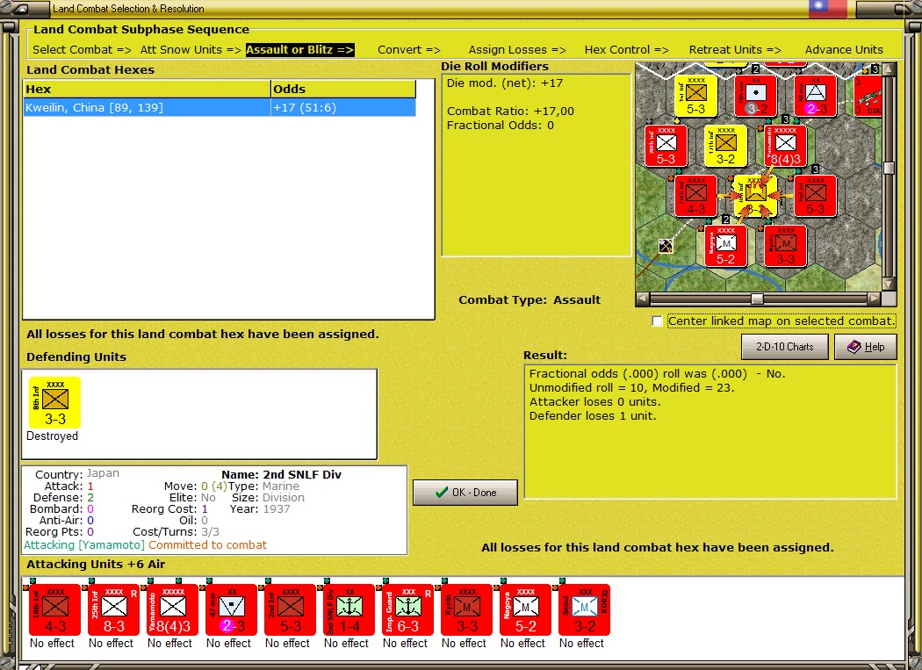This screenshot has height=670, width=922.
Task: Click the 'Combat Type: Assault' label
Action: click(x=529, y=299)
